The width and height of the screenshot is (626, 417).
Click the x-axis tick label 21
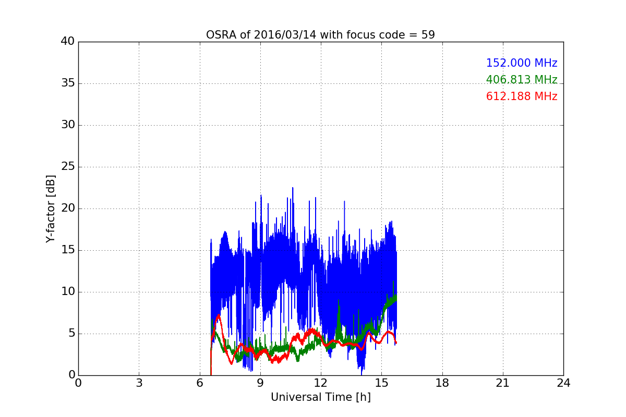click(x=503, y=383)
